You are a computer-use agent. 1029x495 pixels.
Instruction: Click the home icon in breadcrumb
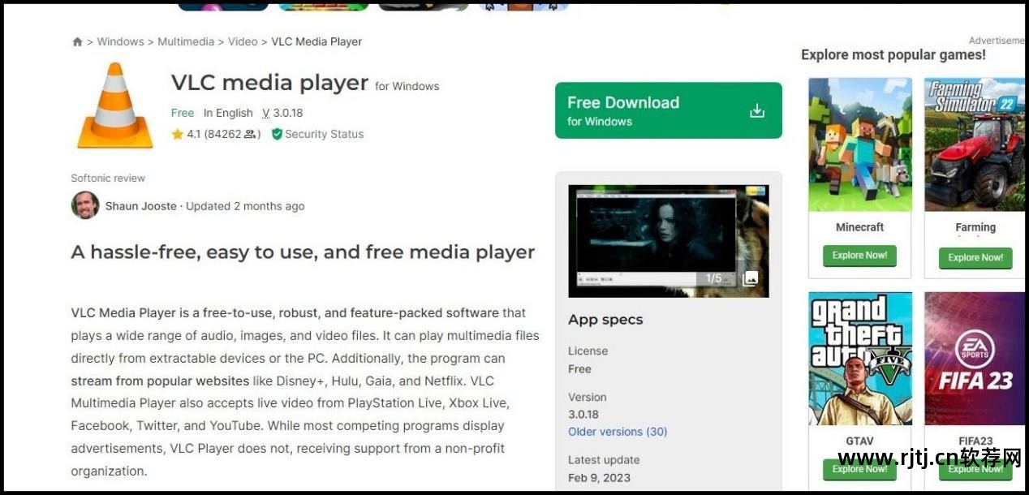click(x=77, y=41)
